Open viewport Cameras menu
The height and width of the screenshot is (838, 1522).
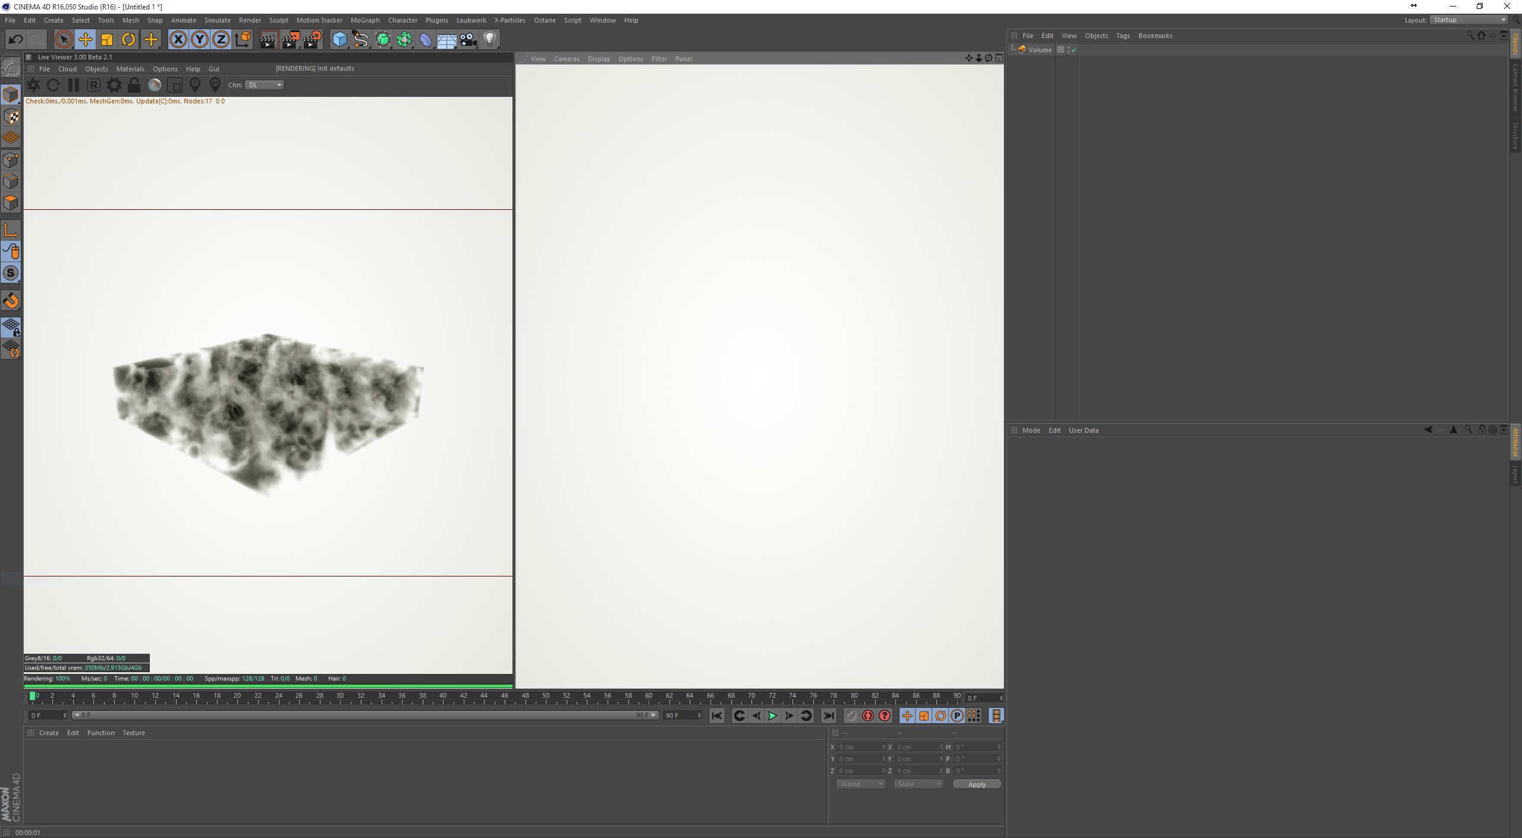[x=567, y=59]
